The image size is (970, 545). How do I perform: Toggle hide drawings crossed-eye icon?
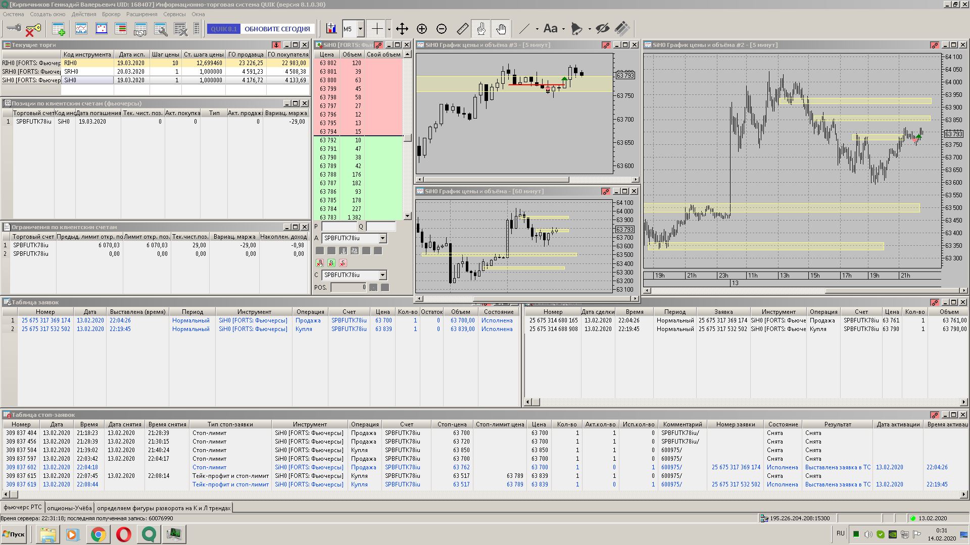coord(602,29)
